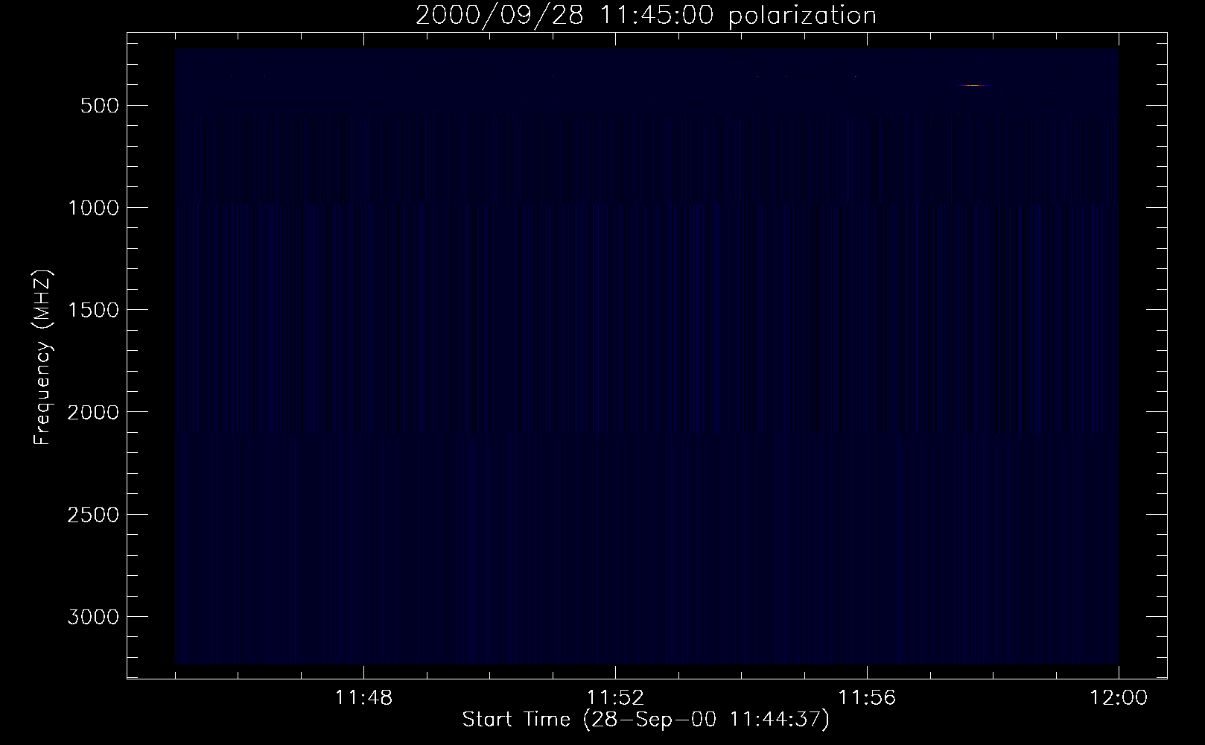Viewport: 1205px width, 745px height.
Task: Click the 2000 frequency tick label
Action: click(x=92, y=412)
